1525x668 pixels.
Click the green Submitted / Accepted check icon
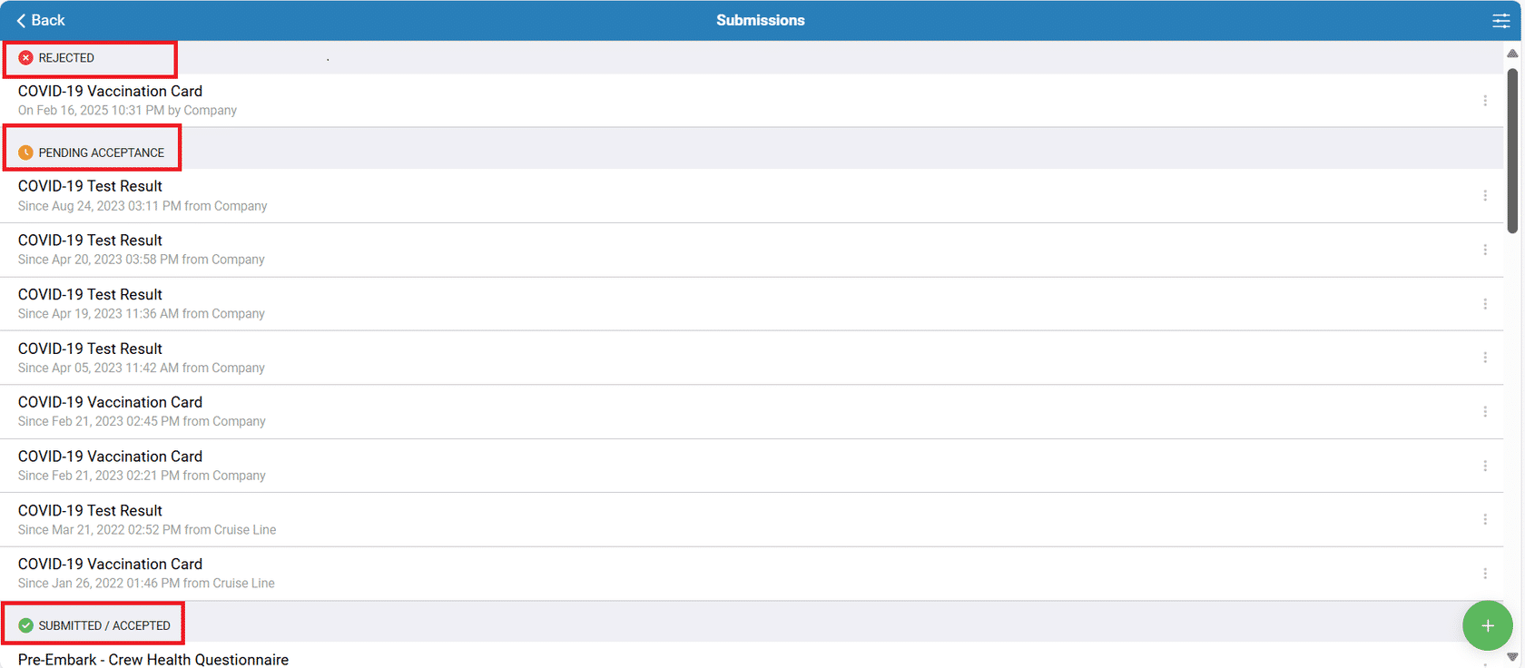point(25,625)
